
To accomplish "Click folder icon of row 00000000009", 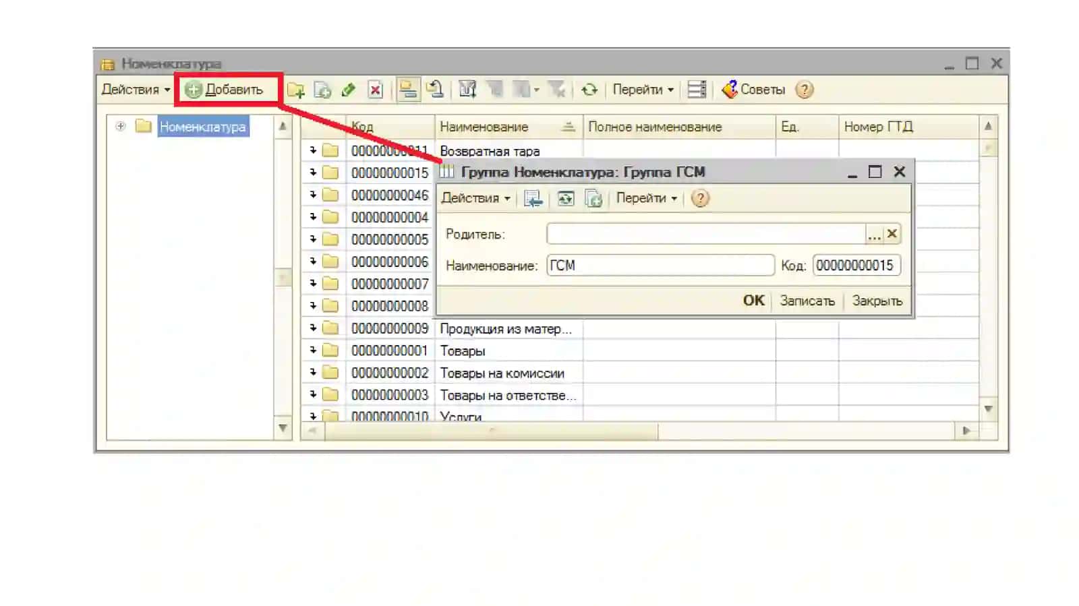I will click(x=330, y=328).
